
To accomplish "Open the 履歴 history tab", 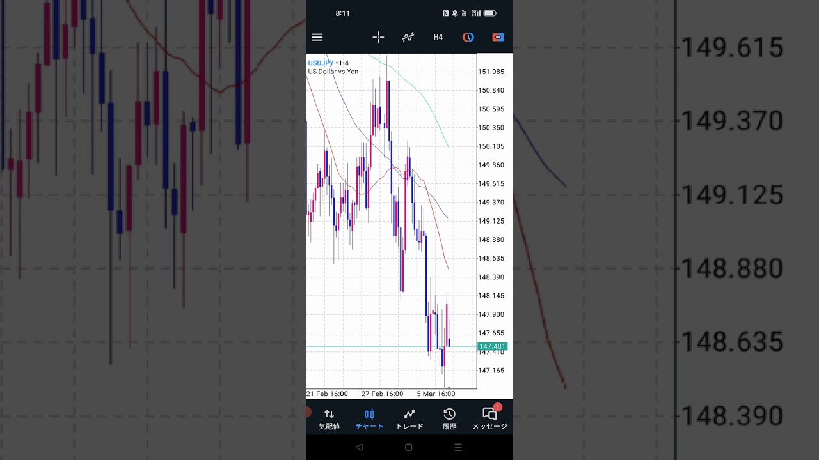I will (x=450, y=419).
